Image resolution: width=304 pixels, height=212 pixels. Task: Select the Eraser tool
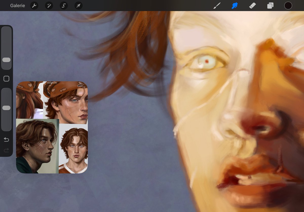click(x=253, y=6)
